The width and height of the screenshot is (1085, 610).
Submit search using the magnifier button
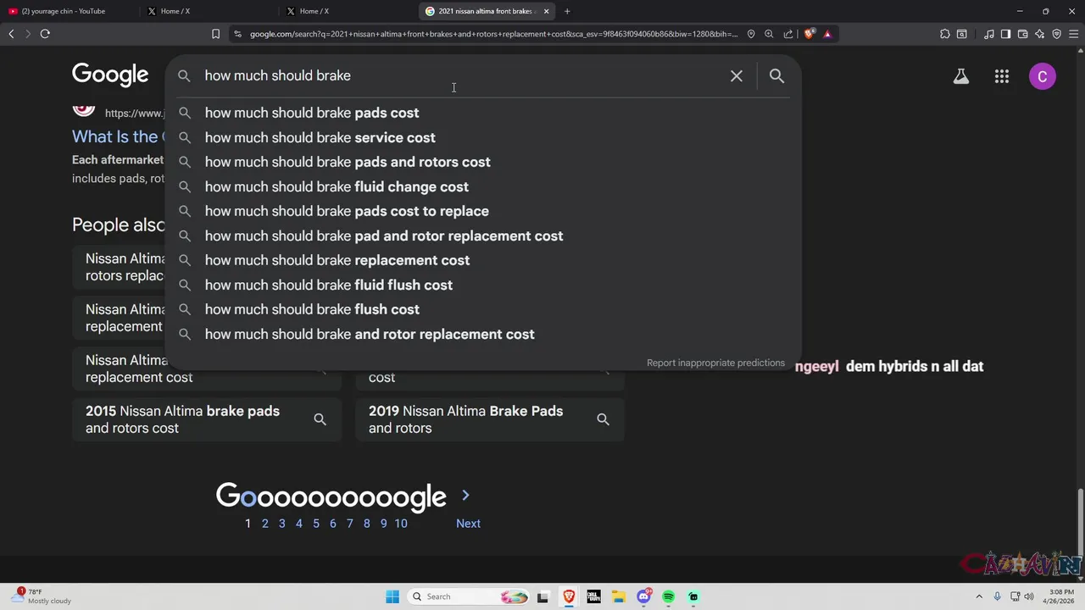click(776, 76)
